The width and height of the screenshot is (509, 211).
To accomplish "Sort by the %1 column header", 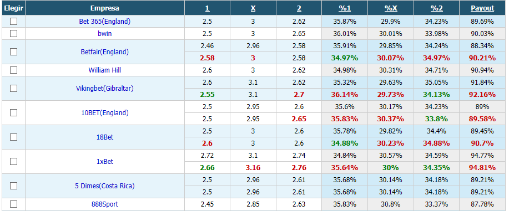I will tap(345, 8).
